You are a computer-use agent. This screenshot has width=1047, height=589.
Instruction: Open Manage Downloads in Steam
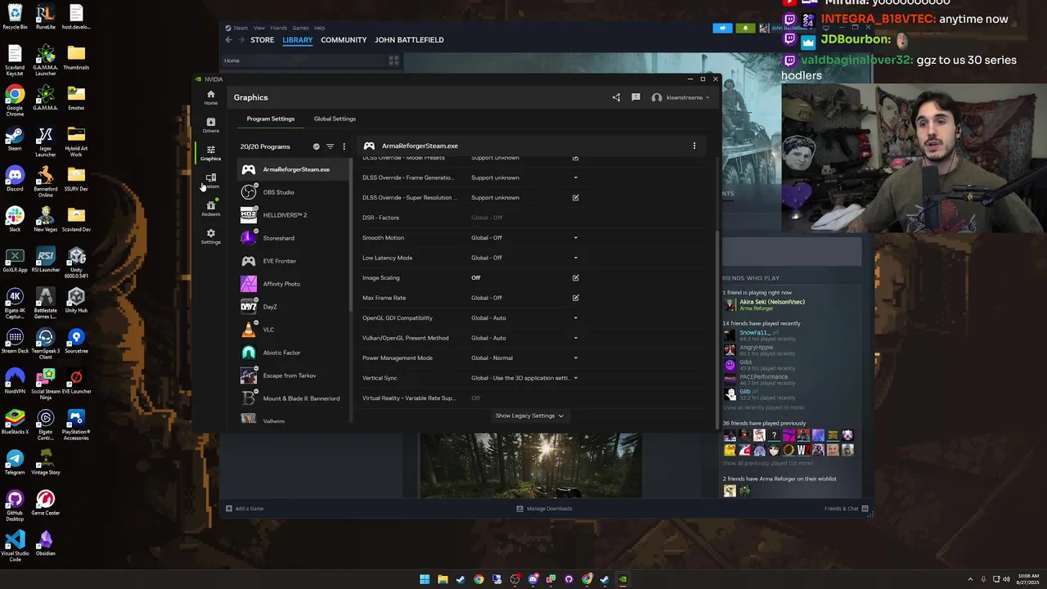coord(544,509)
